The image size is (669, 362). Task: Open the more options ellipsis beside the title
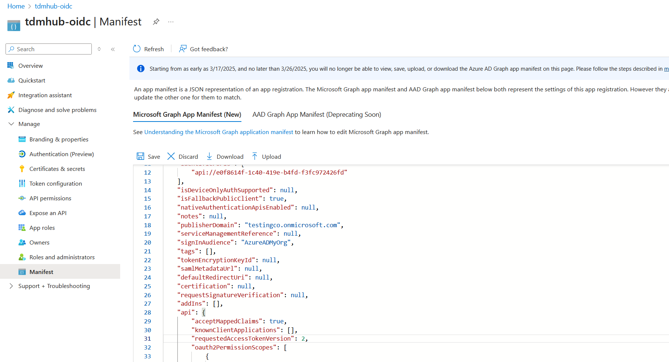[x=171, y=22]
